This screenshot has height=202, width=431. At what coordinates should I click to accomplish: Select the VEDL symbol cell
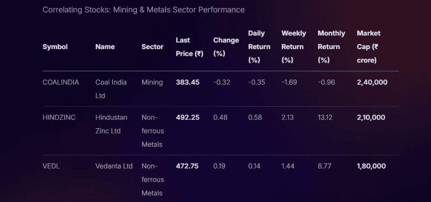51,166
